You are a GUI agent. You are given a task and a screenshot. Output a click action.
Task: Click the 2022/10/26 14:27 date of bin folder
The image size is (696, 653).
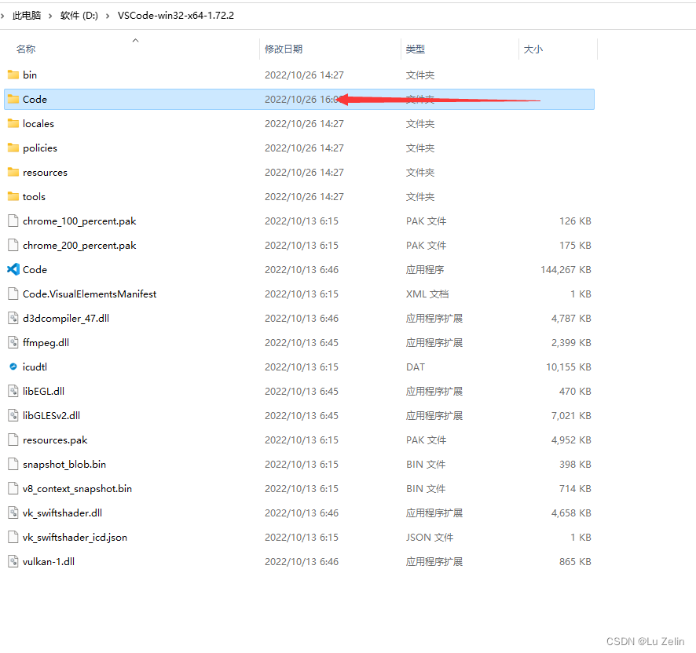(x=304, y=75)
